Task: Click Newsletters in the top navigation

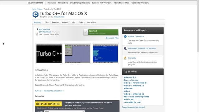Action: 63,3
